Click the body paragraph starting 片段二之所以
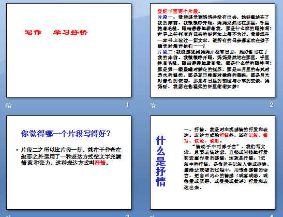This screenshot has height=217, width=283. coord(71,156)
